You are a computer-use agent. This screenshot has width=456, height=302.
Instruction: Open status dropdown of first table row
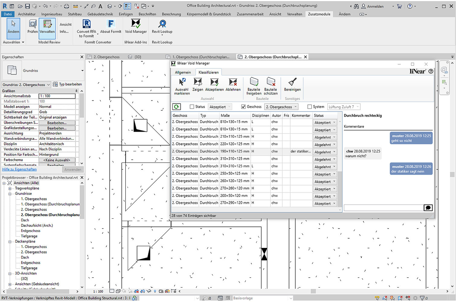point(325,123)
